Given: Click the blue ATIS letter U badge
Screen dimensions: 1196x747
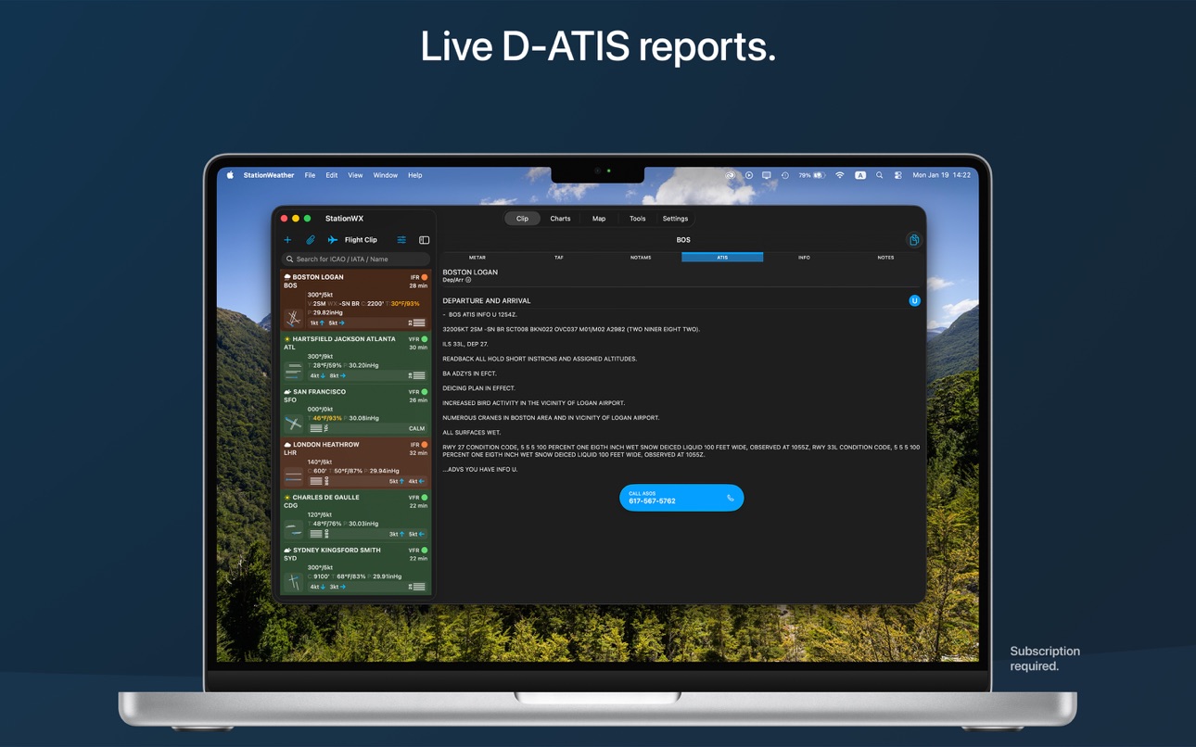Looking at the screenshot, I should click(914, 300).
